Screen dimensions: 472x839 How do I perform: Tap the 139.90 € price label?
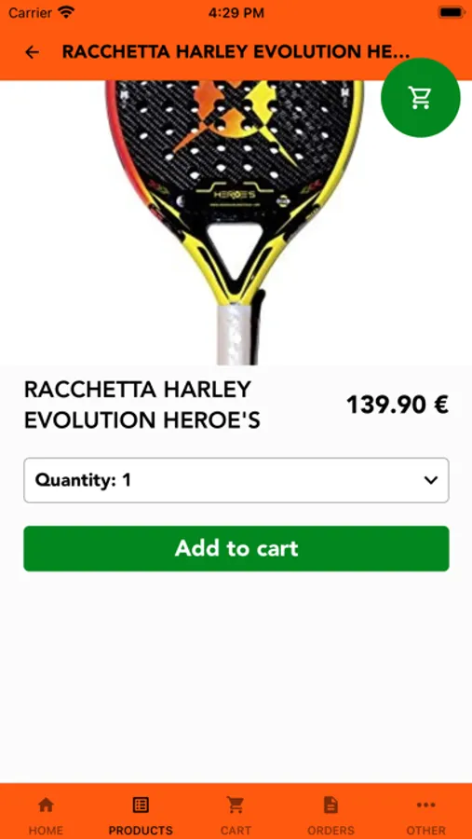[398, 406]
